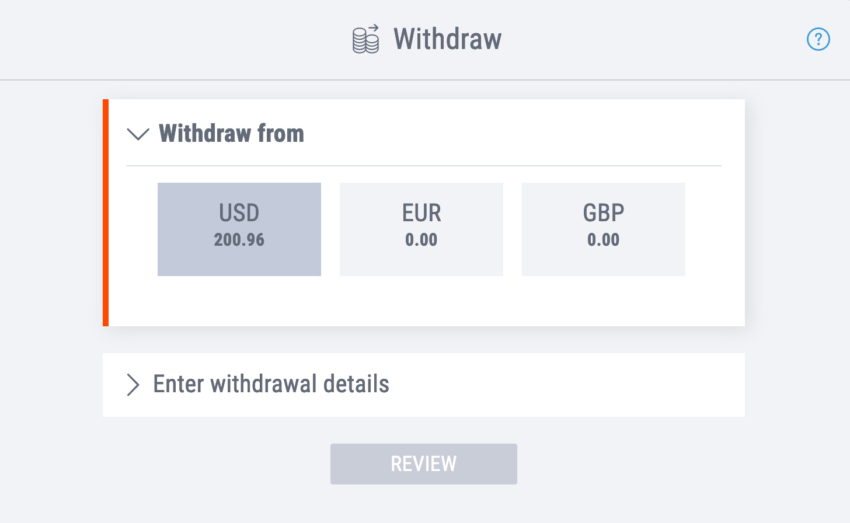Pick the GBP currency tile

tap(604, 229)
